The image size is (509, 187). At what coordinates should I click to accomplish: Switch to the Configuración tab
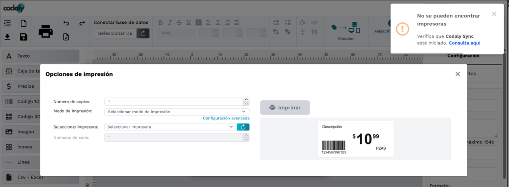[x=463, y=56]
